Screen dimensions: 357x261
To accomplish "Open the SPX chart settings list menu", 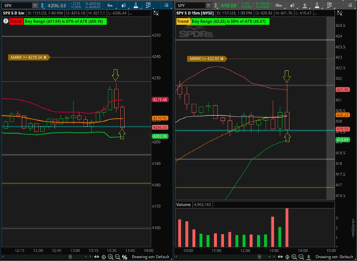I will [x=166, y=5].
